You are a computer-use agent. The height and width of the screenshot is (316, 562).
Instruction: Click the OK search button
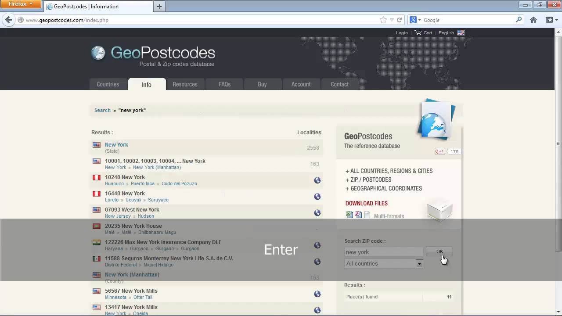(x=440, y=251)
